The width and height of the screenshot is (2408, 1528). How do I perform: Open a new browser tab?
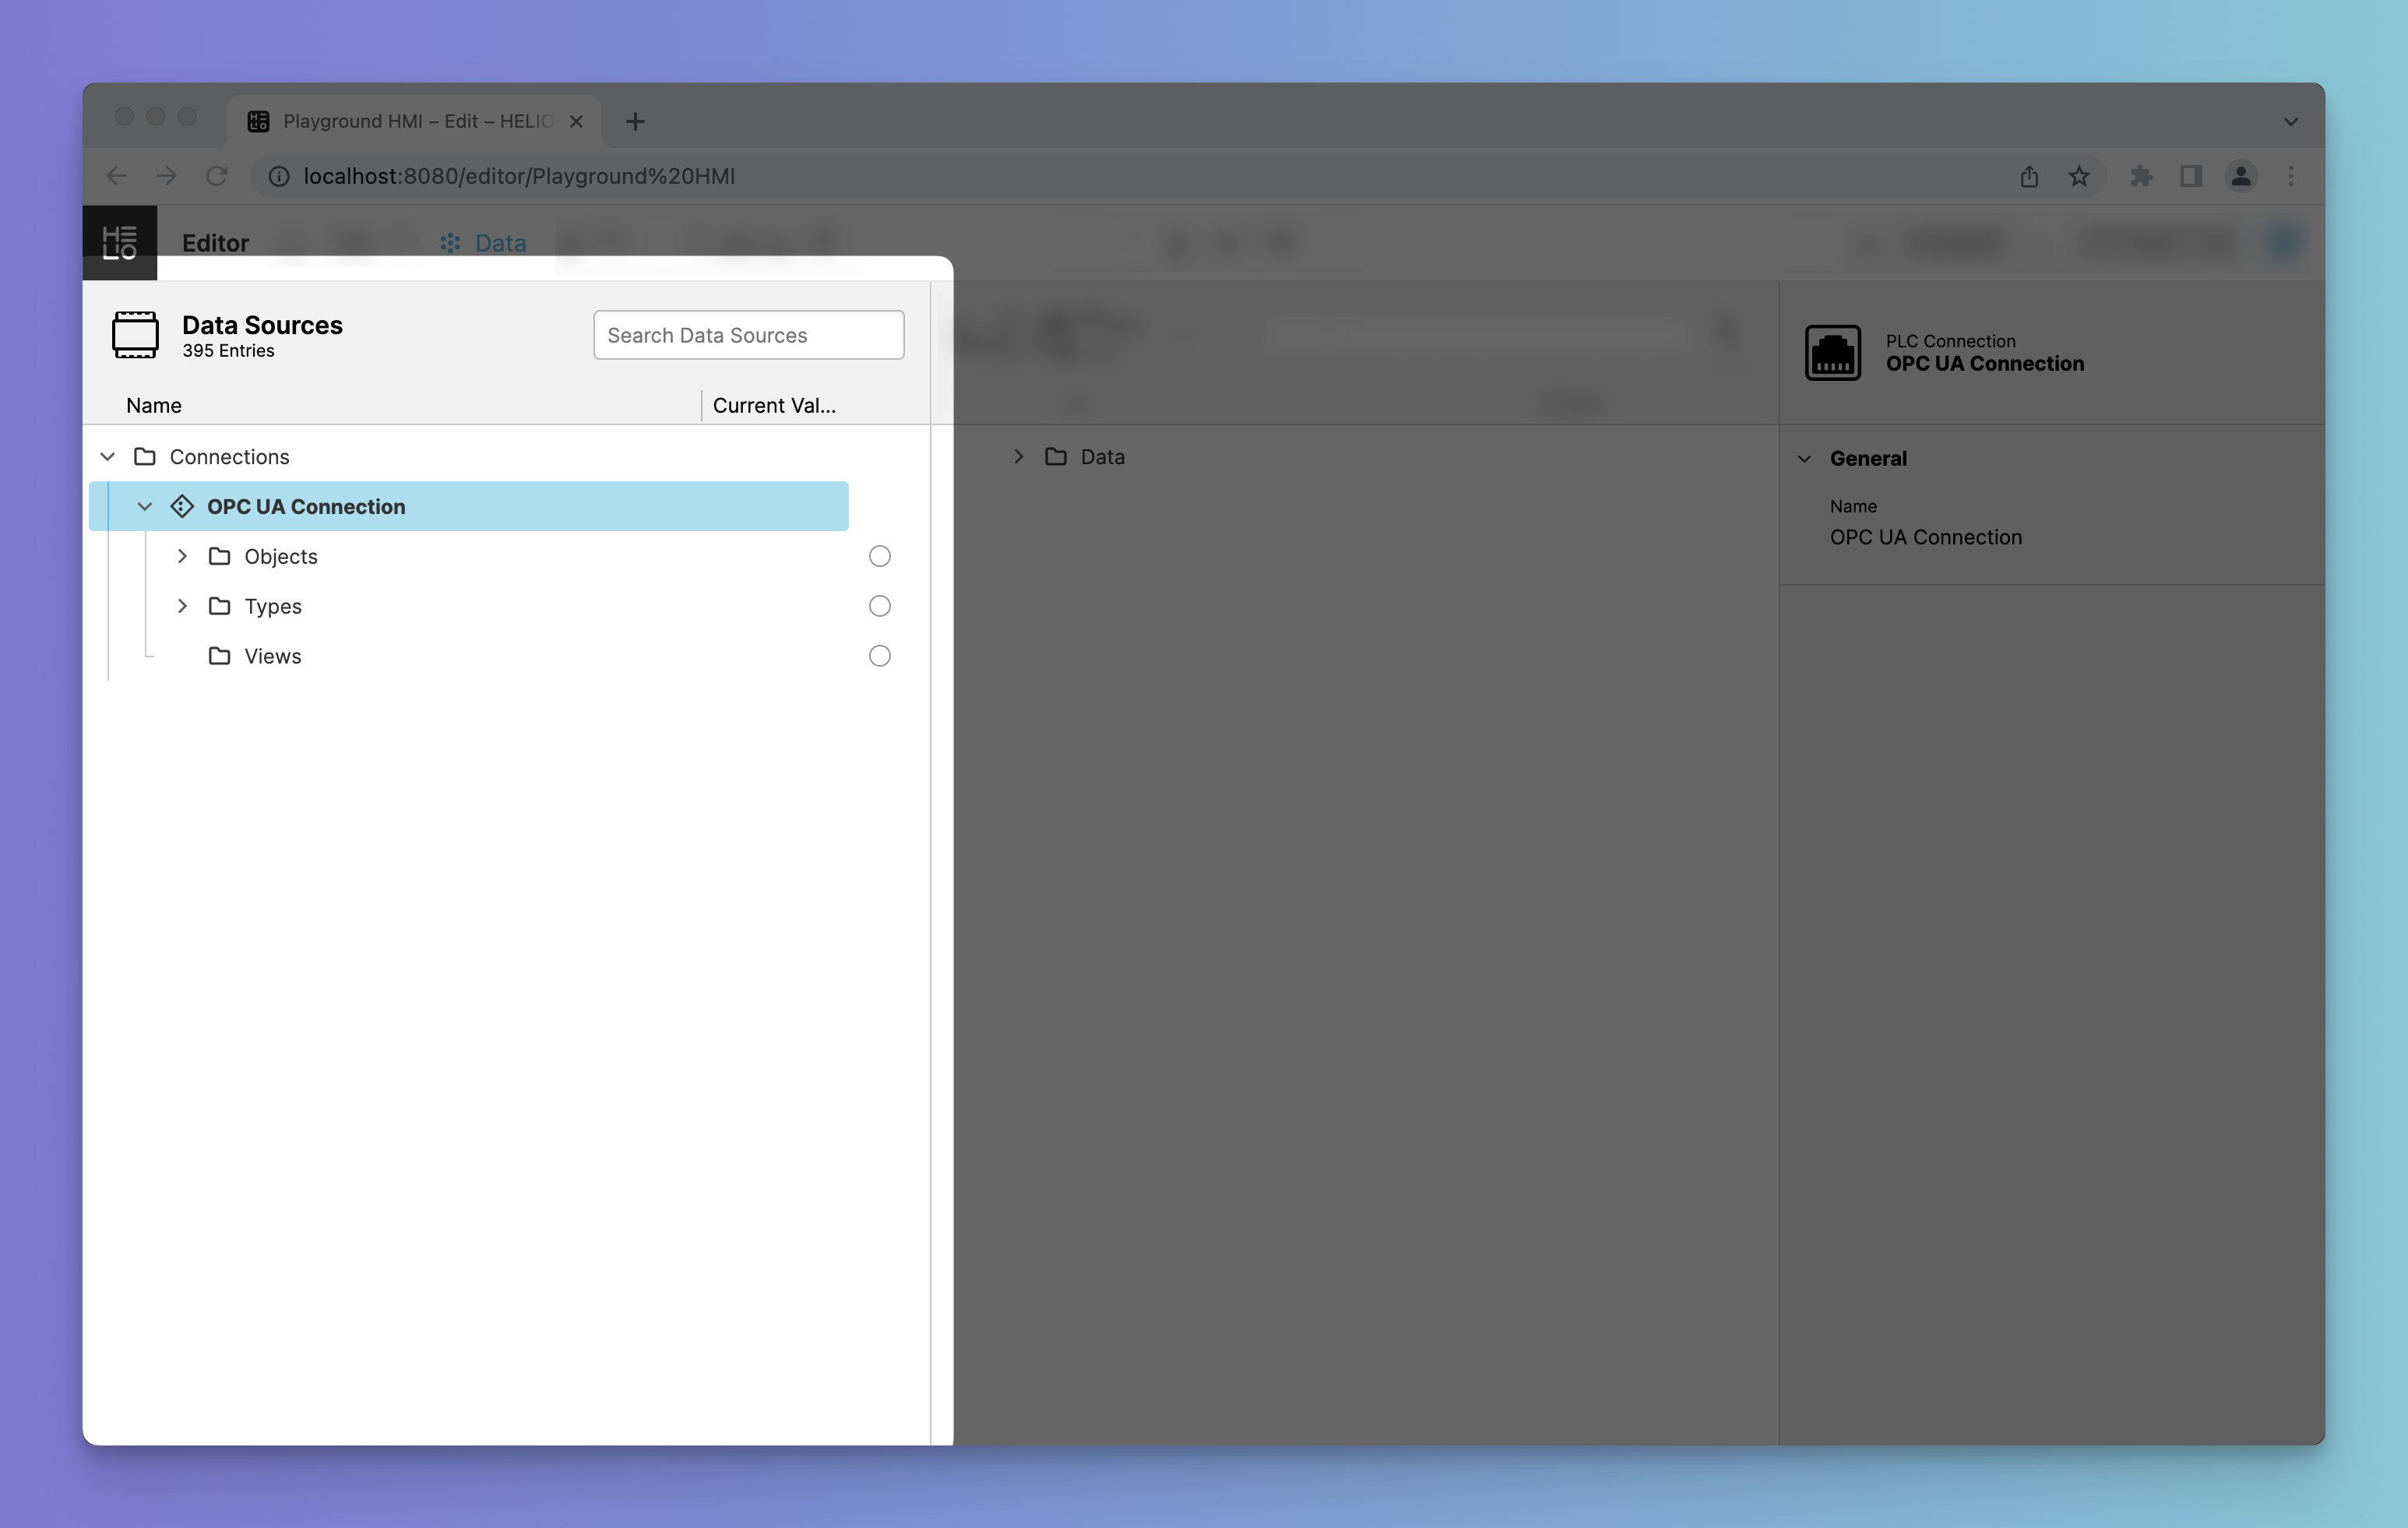635,121
